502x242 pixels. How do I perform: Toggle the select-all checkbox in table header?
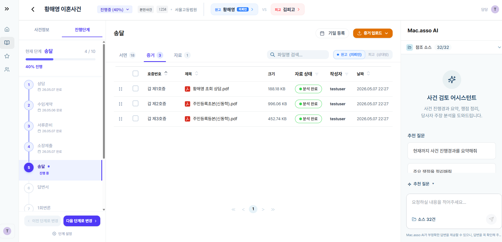136,73
